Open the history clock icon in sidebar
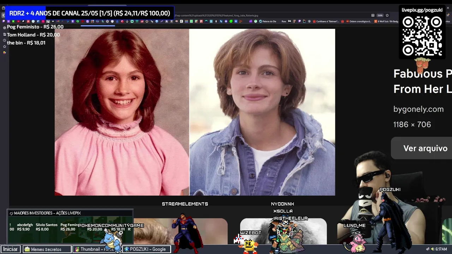452x254 pixels. click(x=4, y=40)
